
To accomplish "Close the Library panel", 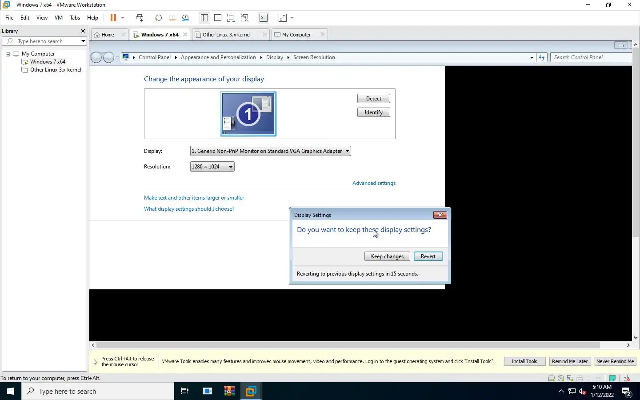I will click(x=83, y=31).
